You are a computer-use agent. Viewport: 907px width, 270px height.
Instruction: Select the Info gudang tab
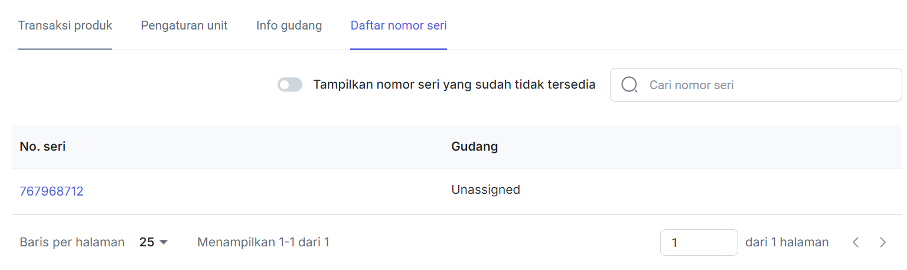289,25
